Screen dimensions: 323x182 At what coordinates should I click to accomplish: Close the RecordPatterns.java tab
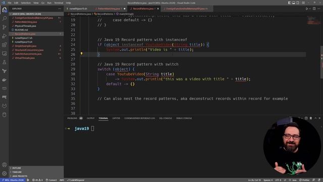click(x=158, y=9)
